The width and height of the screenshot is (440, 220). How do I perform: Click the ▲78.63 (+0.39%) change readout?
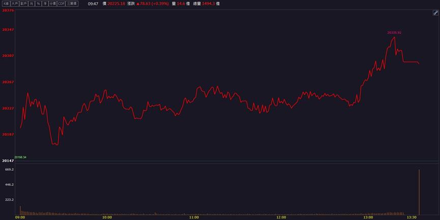153,4
